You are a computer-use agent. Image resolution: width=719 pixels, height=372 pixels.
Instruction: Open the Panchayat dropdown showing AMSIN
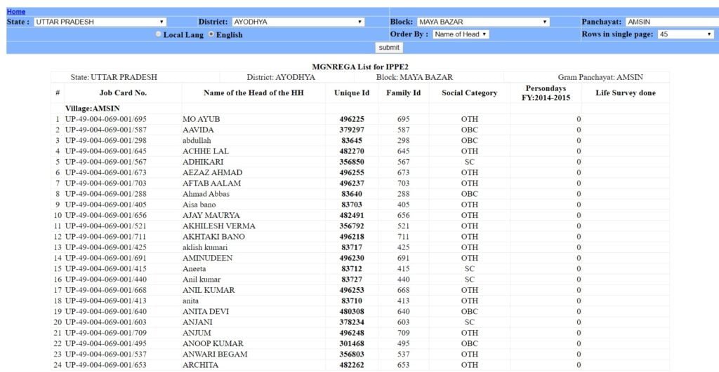672,22
